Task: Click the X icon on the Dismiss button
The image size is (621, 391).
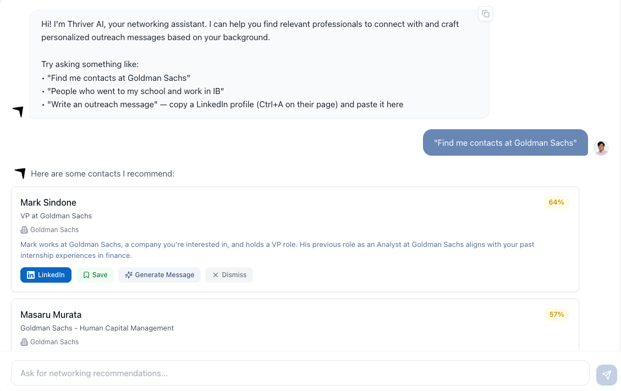Action: click(215, 275)
